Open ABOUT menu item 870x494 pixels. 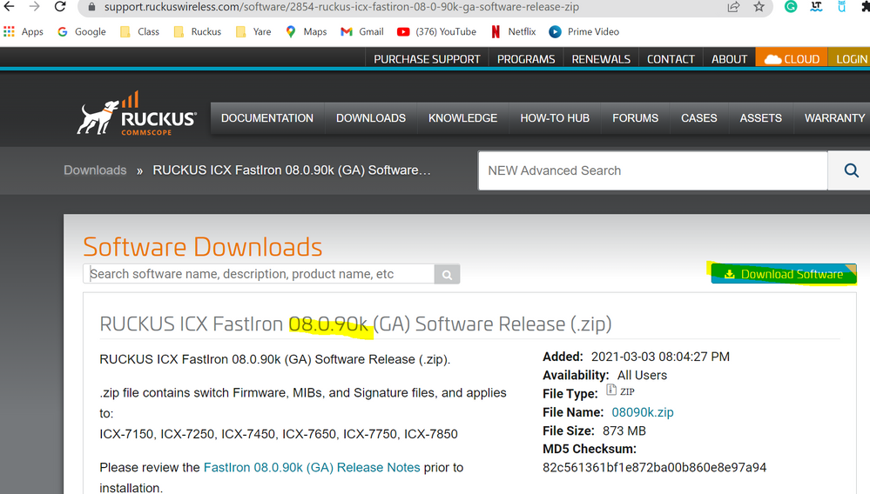click(x=729, y=58)
